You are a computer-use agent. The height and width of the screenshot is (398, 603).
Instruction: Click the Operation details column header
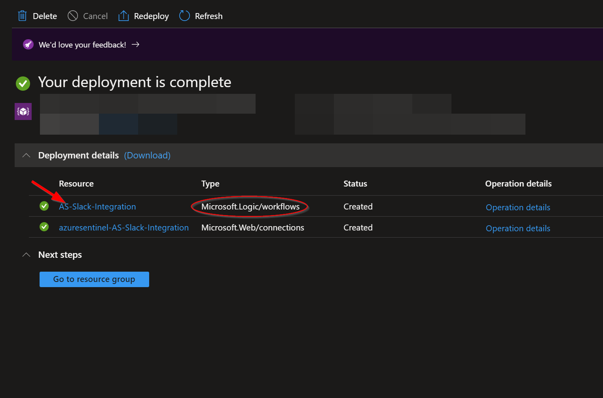click(518, 184)
